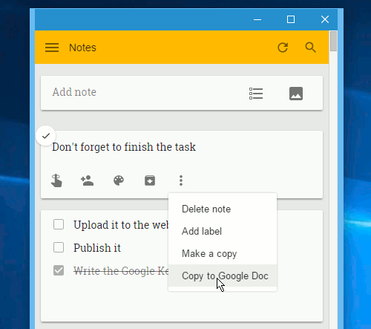Open the hamburger main menu
371x329 pixels.
click(x=52, y=48)
